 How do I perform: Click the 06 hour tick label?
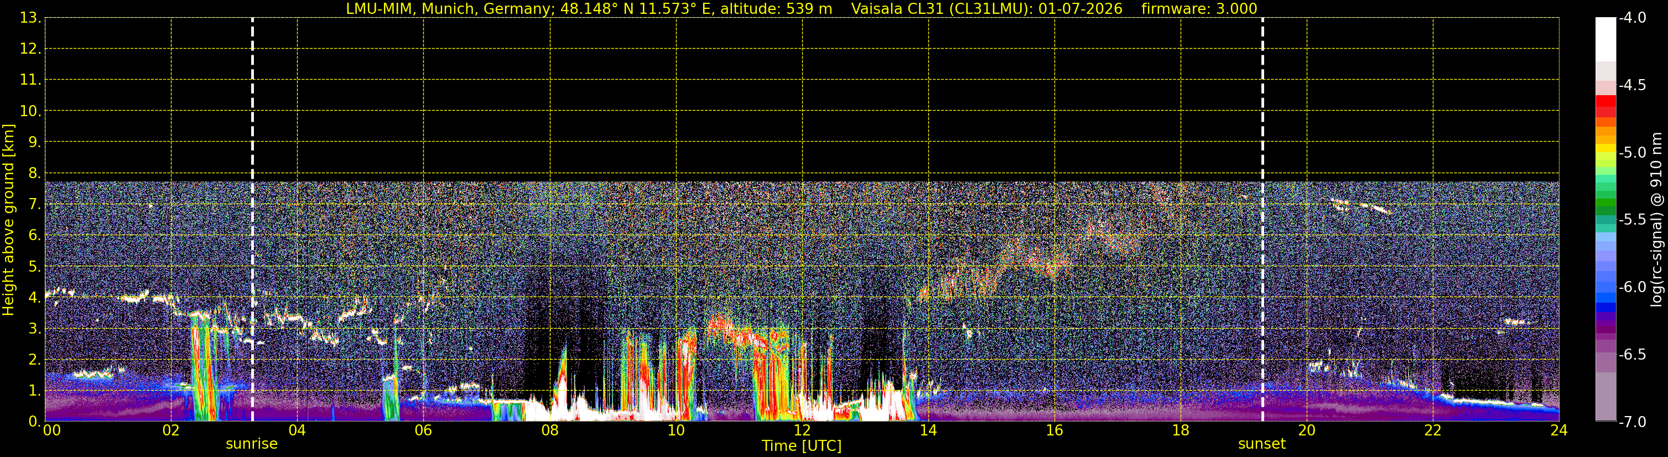coord(423,430)
